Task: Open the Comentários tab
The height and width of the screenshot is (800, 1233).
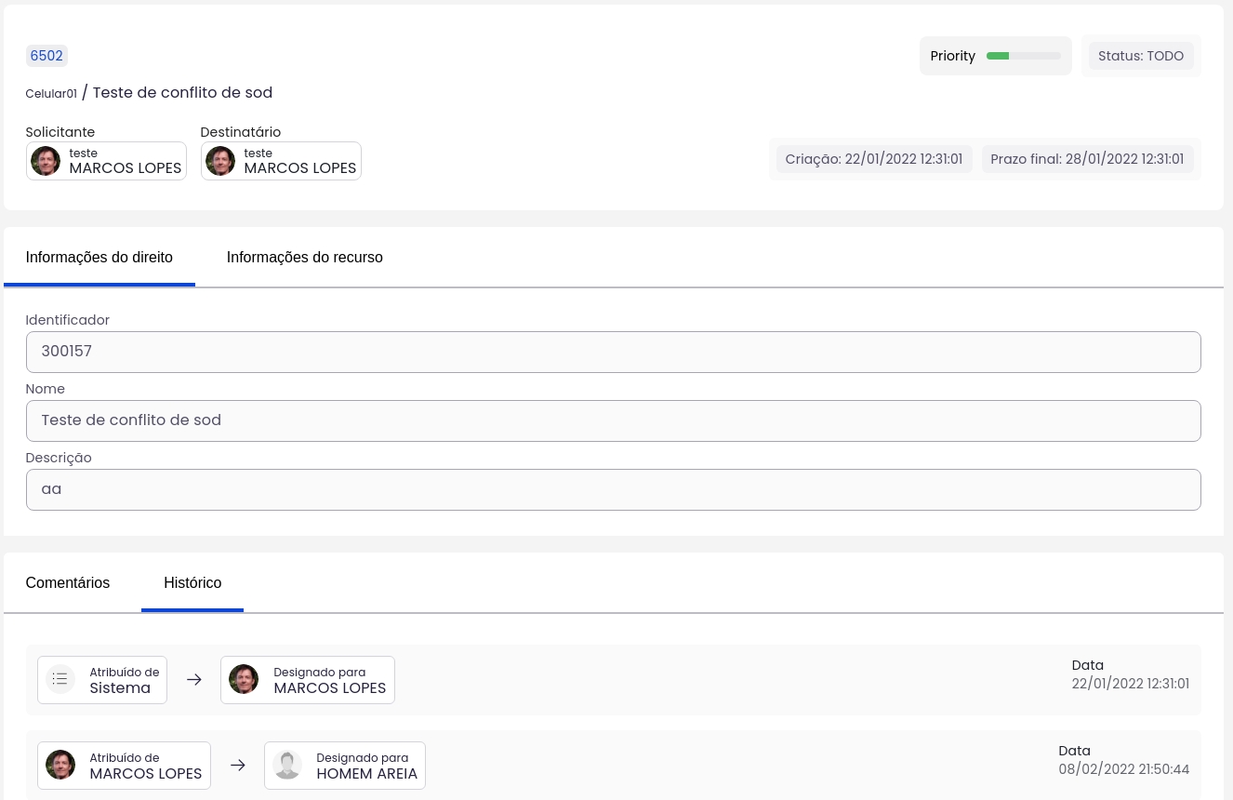Action: (68, 583)
